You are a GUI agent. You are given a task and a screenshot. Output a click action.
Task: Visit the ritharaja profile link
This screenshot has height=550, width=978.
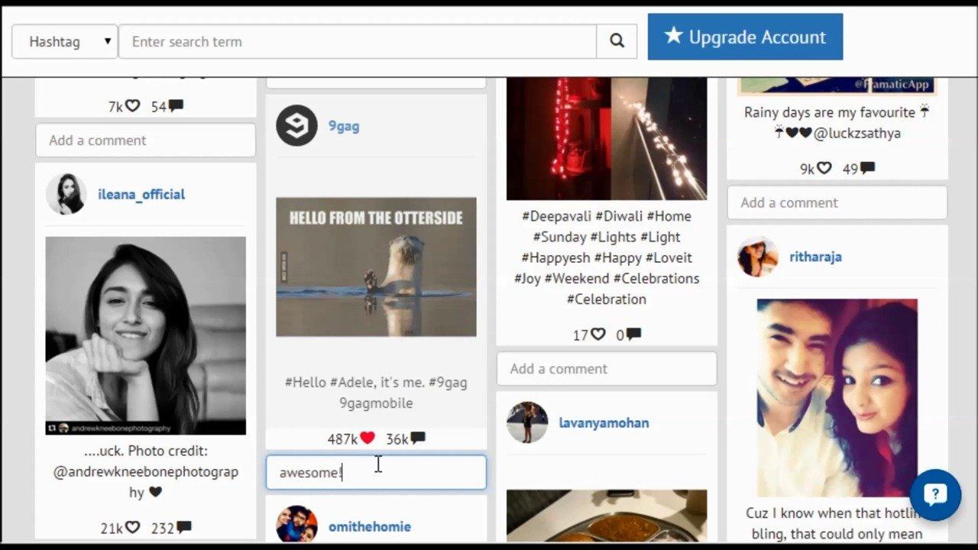pyautogui.click(x=815, y=257)
